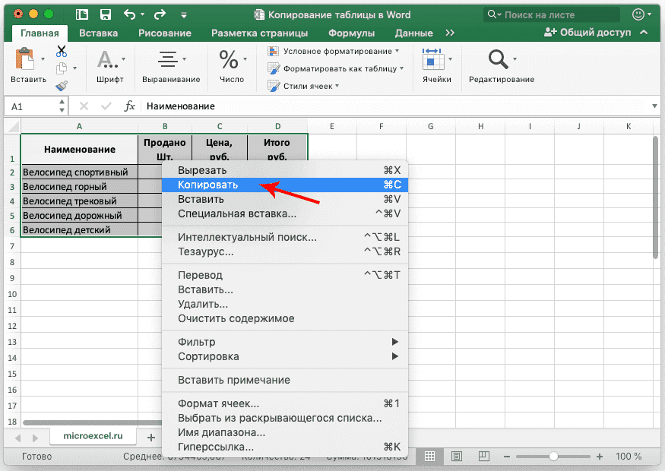The height and width of the screenshot is (471, 665).
Task: Click the Cut scissors icon in the ribbon
Action: click(x=61, y=51)
